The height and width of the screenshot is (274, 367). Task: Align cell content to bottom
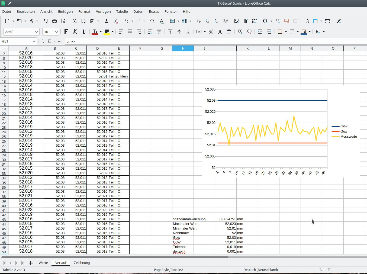pos(188,32)
